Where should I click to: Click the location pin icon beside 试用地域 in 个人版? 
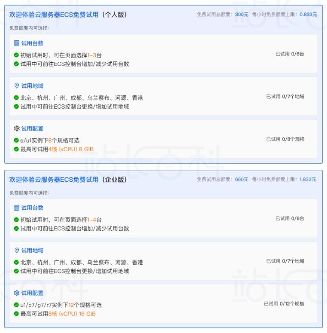click(16, 86)
